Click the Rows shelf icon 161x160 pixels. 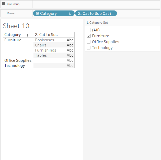(x=4, y=13)
